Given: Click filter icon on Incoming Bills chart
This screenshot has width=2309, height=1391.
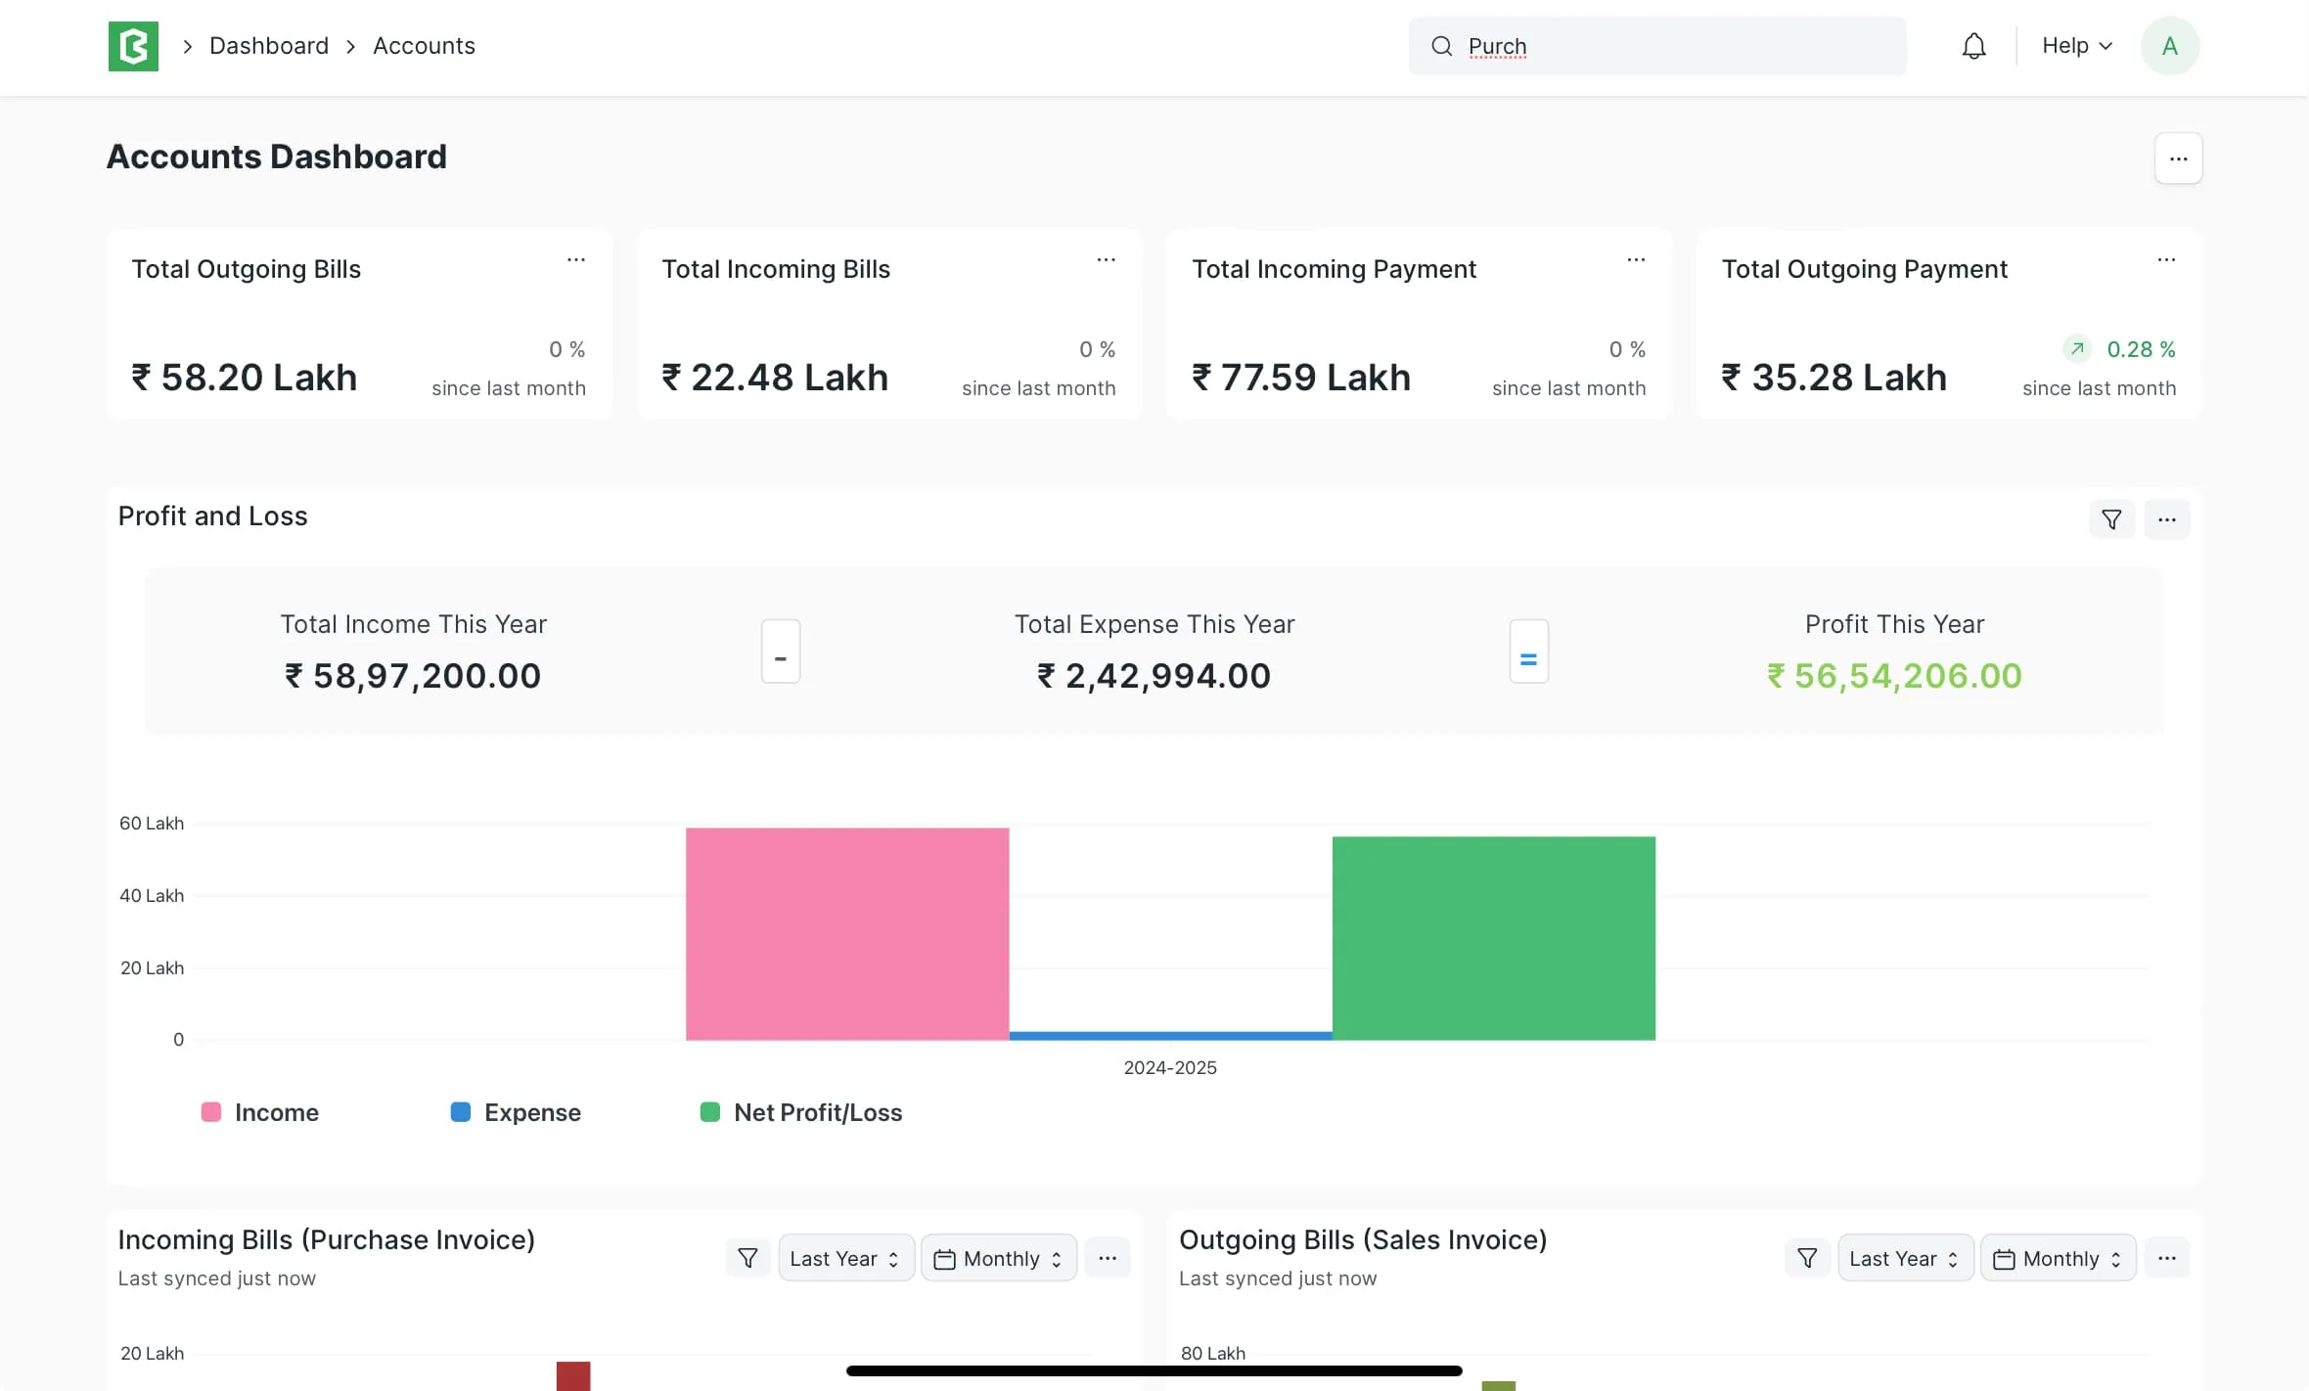Looking at the screenshot, I should [x=747, y=1258].
